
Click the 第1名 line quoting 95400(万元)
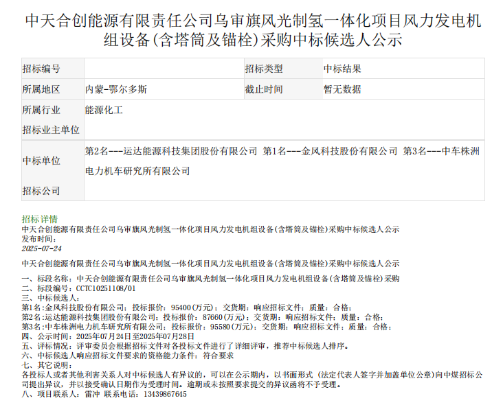pos(187,308)
